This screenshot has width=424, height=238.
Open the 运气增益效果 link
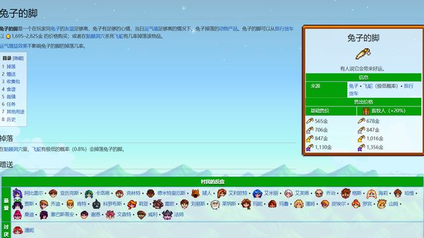coord(13,46)
